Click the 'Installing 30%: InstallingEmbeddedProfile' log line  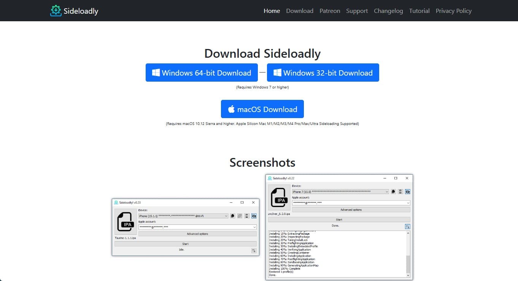coord(293,246)
